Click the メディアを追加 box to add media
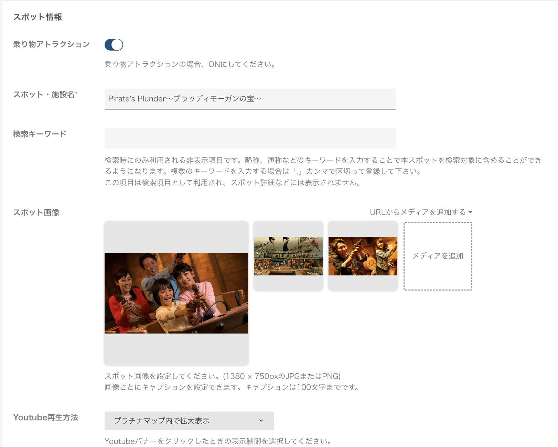This screenshot has height=447, width=558. 438,256
